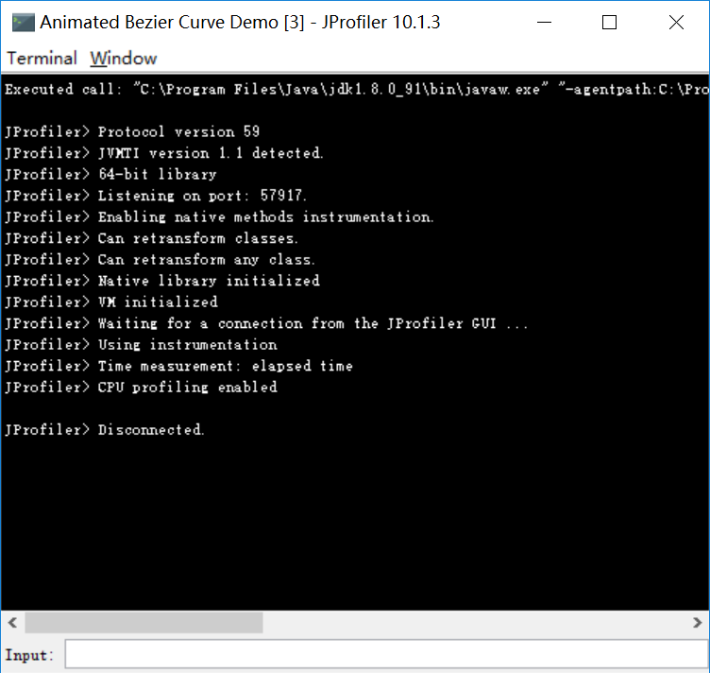Close the JProfiler terminal window

pos(676,22)
